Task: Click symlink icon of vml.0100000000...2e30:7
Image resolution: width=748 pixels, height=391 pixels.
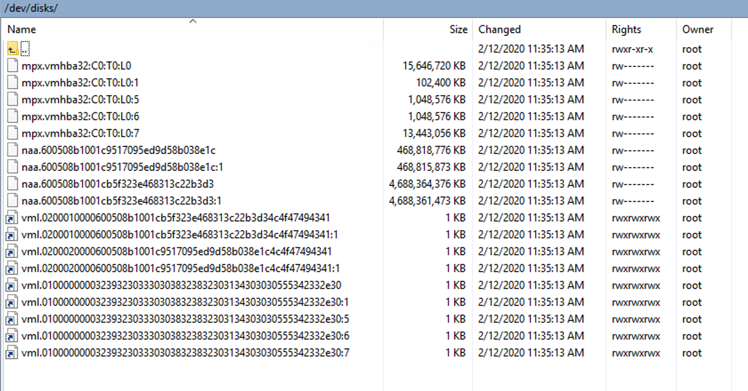Action: [12, 353]
